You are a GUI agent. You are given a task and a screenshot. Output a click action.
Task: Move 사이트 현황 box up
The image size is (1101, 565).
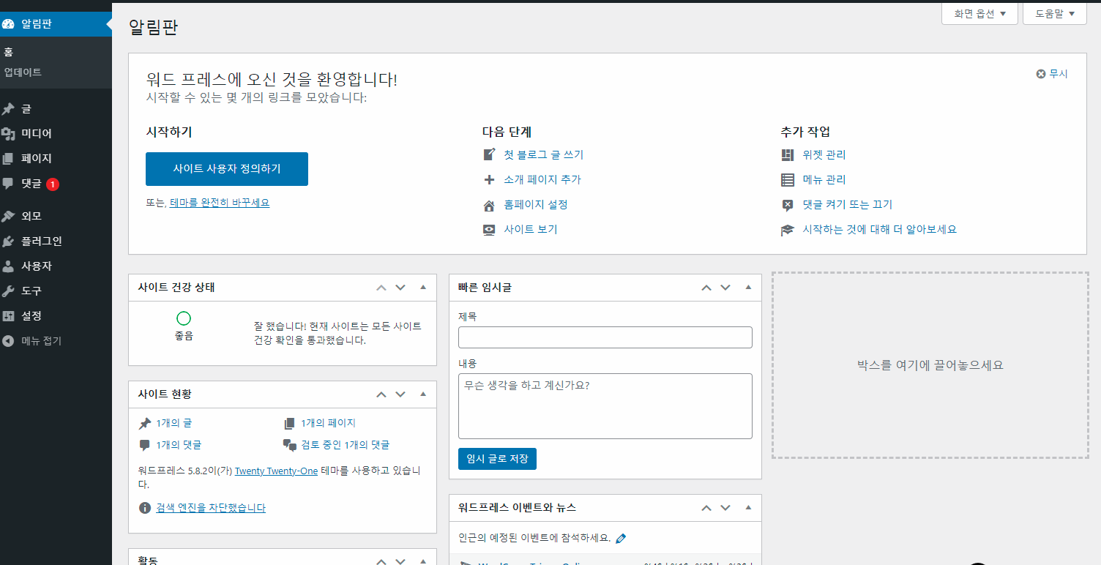tap(381, 394)
